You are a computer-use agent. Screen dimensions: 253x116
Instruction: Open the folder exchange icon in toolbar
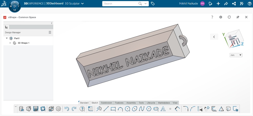click(51, 109)
